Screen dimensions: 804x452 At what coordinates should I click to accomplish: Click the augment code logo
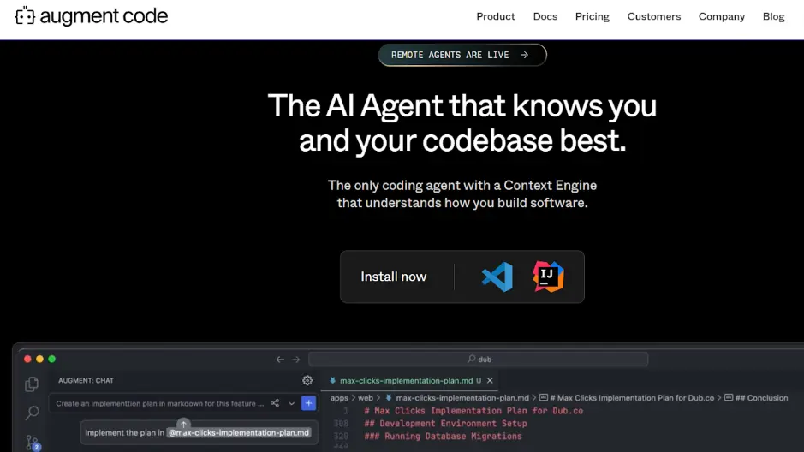[x=92, y=16]
